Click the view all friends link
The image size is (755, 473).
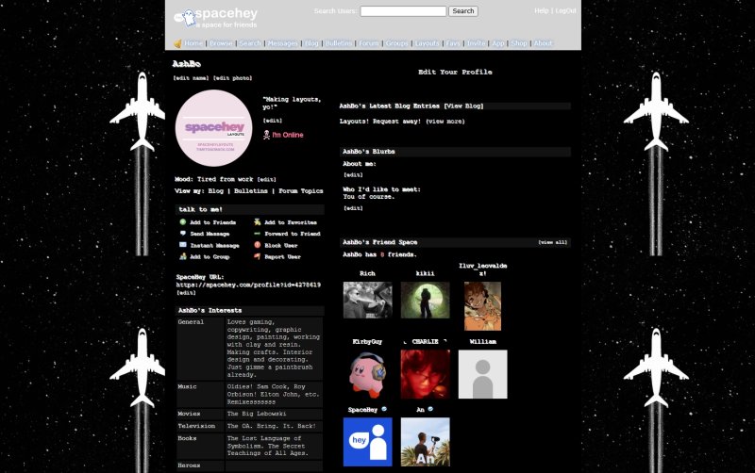click(x=552, y=242)
